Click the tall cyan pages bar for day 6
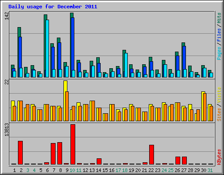This screenshot has height=175, width=224. tap(47, 49)
